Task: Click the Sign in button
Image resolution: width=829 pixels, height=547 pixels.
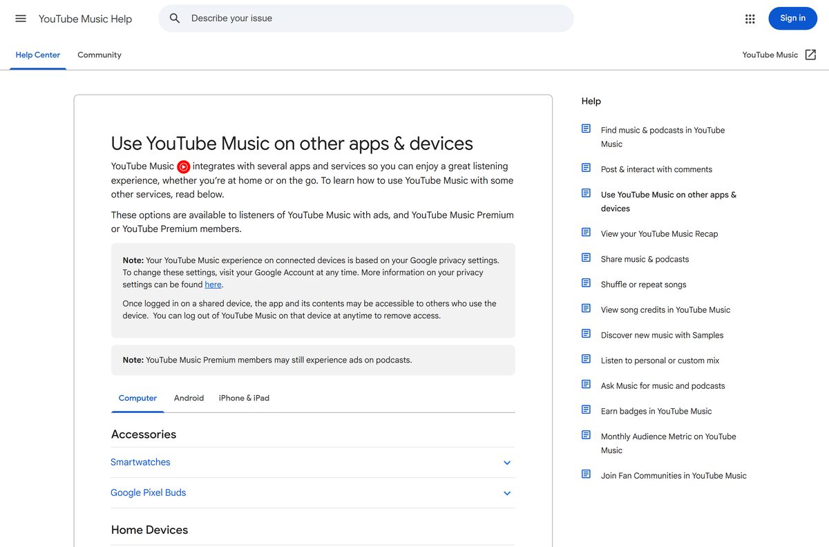Action: (792, 19)
